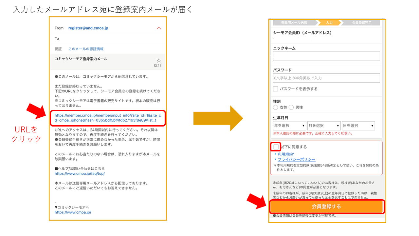
Task: Expand 年を選択 dropdown
Action: 289,126
